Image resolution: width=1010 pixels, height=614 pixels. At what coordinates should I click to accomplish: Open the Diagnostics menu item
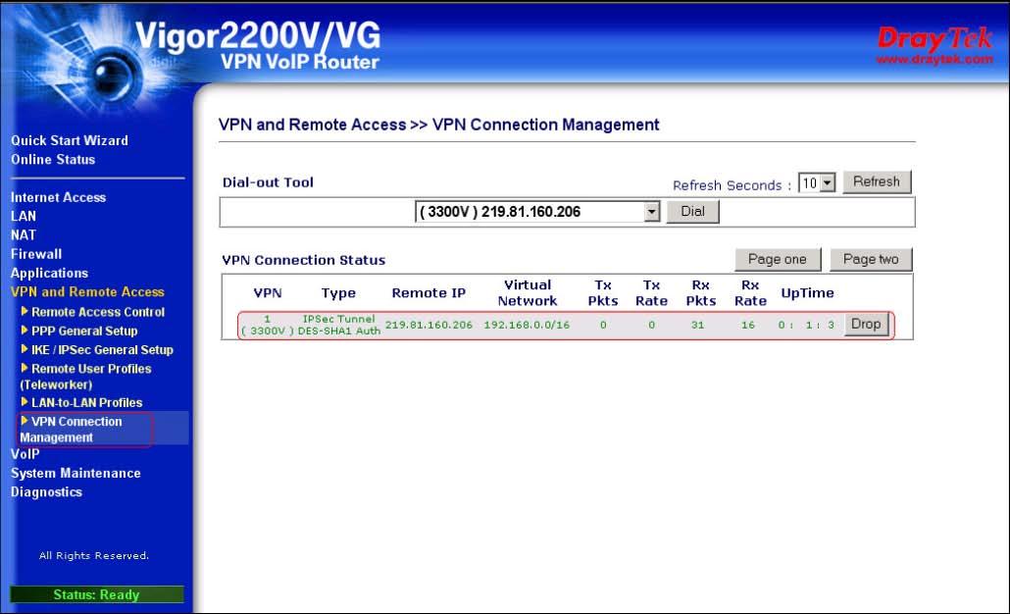coord(46,491)
